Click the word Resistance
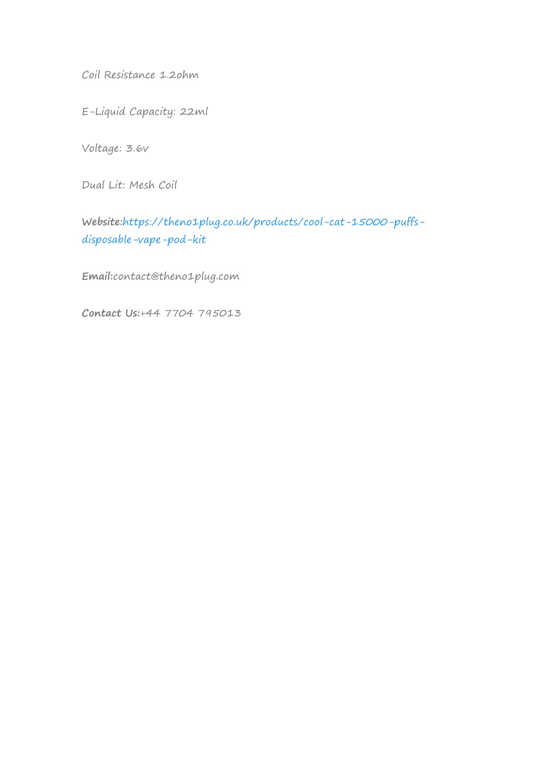 tap(129, 75)
